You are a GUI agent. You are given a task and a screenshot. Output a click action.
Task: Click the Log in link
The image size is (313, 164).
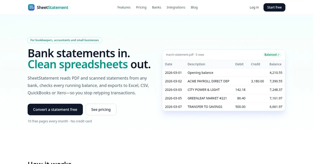[x=254, y=7]
